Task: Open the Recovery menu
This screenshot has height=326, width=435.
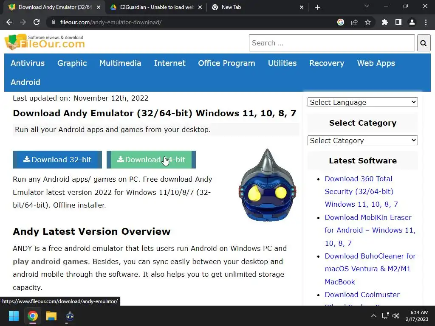Action: (327, 63)
